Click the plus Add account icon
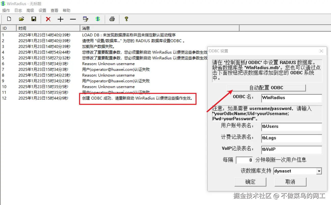Screen dimensions: 331x205 click(x=60, y=19)
